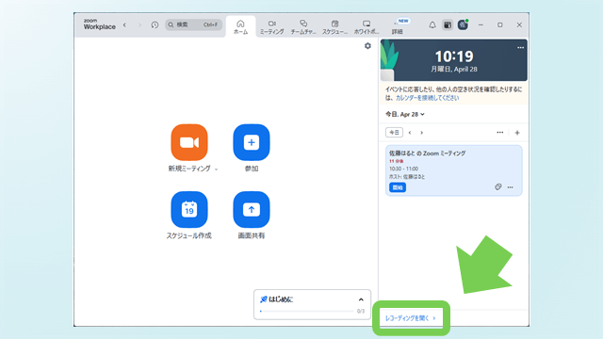Start a new meeting with the orange camera icon

pyautogui.click(x=189, y=142)
